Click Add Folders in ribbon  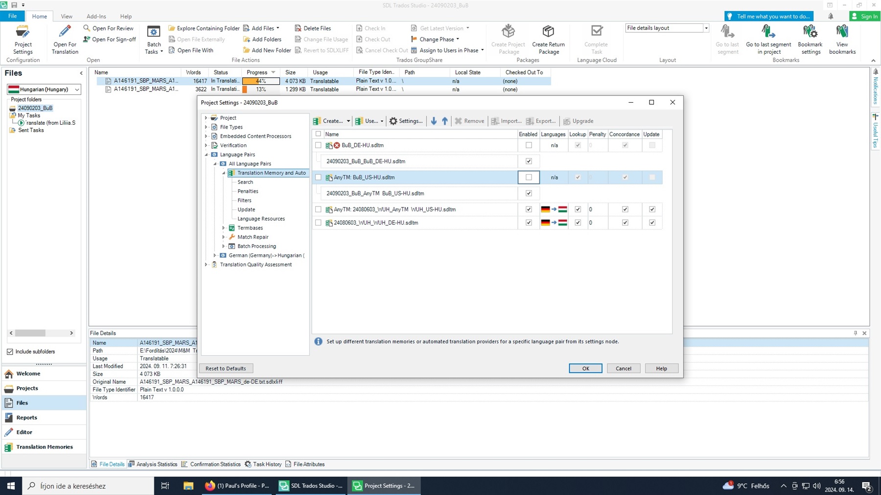pyautogui.click(x=262, y=39)
